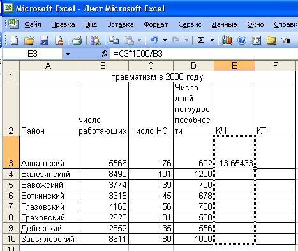Select column E header
The image size is (298, 251).
[234, 66]
